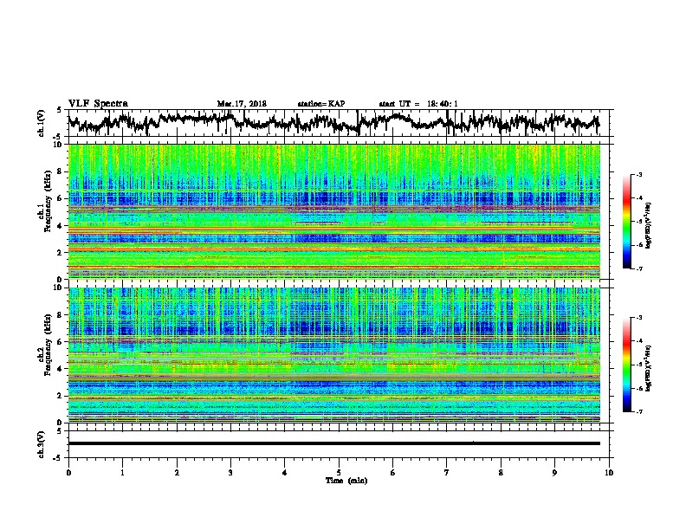The height and width of the screenshot is (530, 686).
Task: Click inside the ch.2 spectrogram panel
Action: [x=333, y=355]
